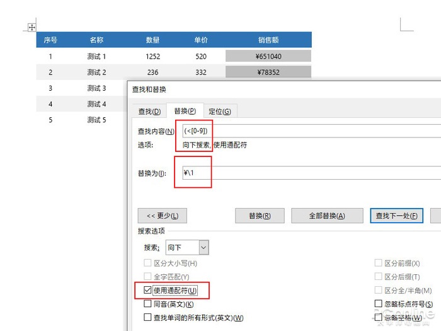Select the 替换(P) tab
This screenshot has height=331, width=441.
click(x=185, y=111)
